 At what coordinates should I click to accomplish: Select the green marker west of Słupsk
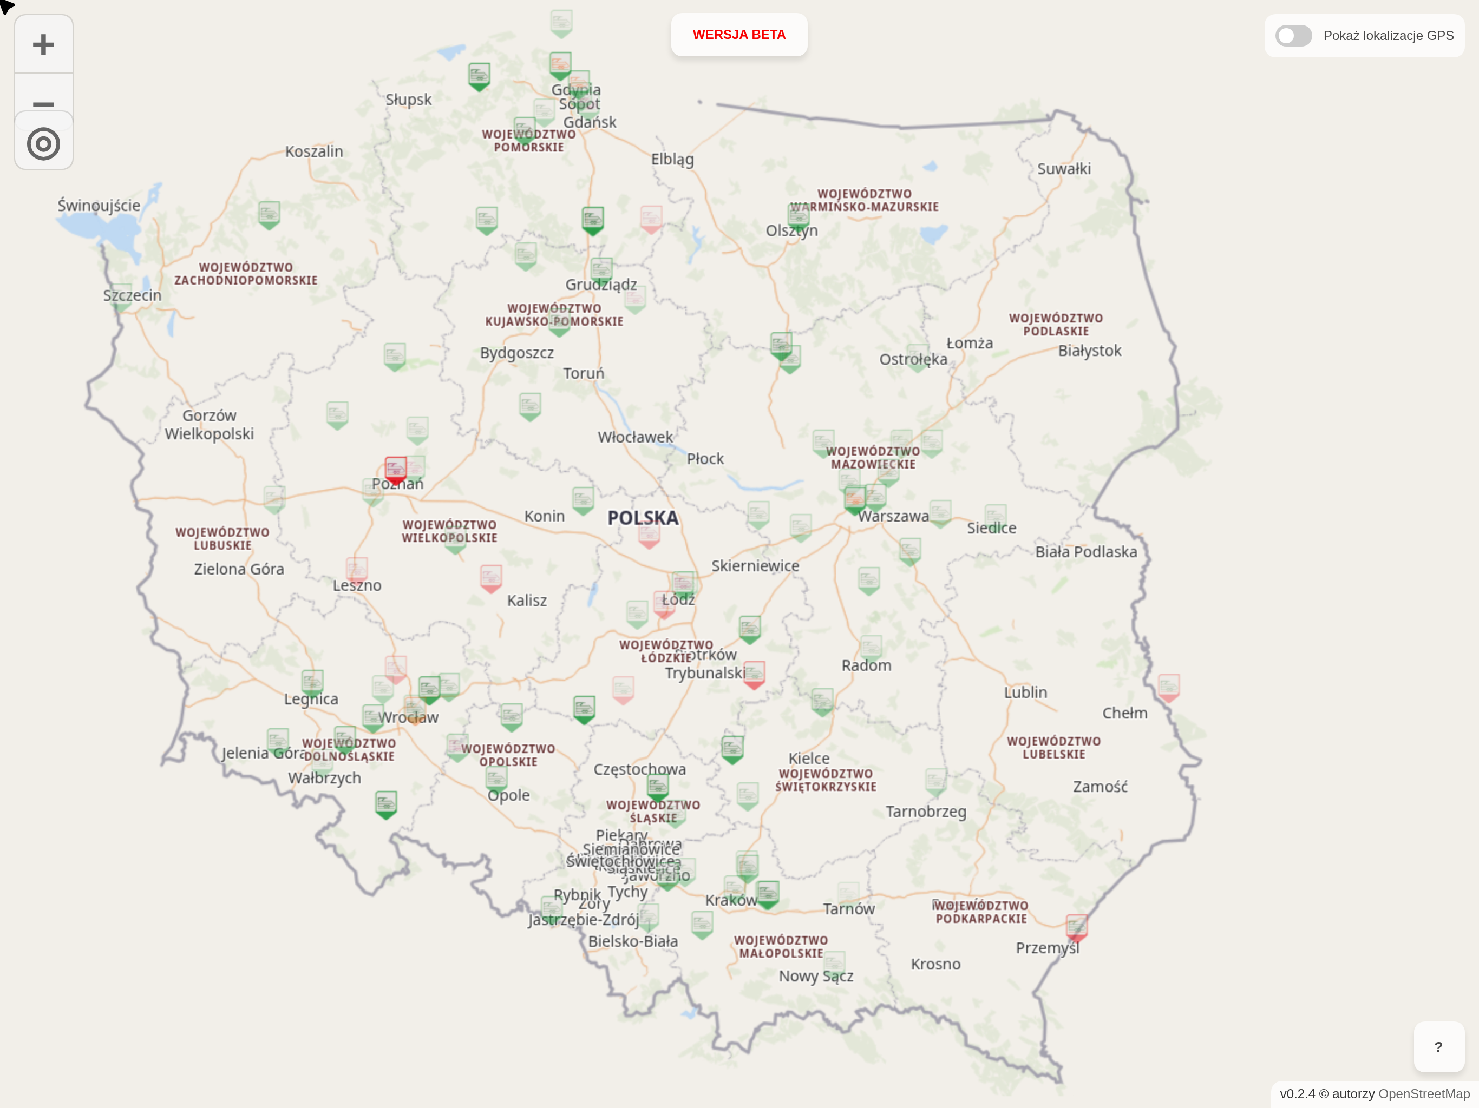point(479,75)
